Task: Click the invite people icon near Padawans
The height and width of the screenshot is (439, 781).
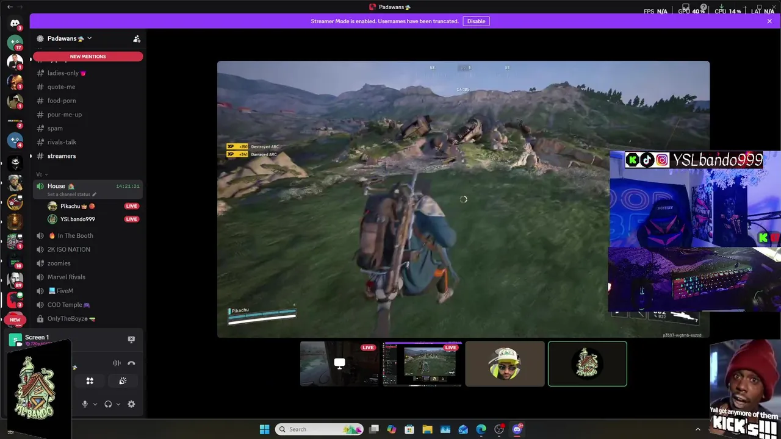Action: [137, 38]
